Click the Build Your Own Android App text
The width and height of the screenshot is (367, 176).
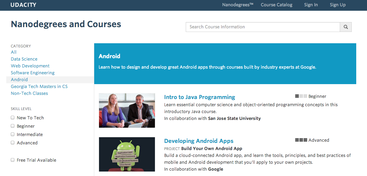tap(212, 149)
